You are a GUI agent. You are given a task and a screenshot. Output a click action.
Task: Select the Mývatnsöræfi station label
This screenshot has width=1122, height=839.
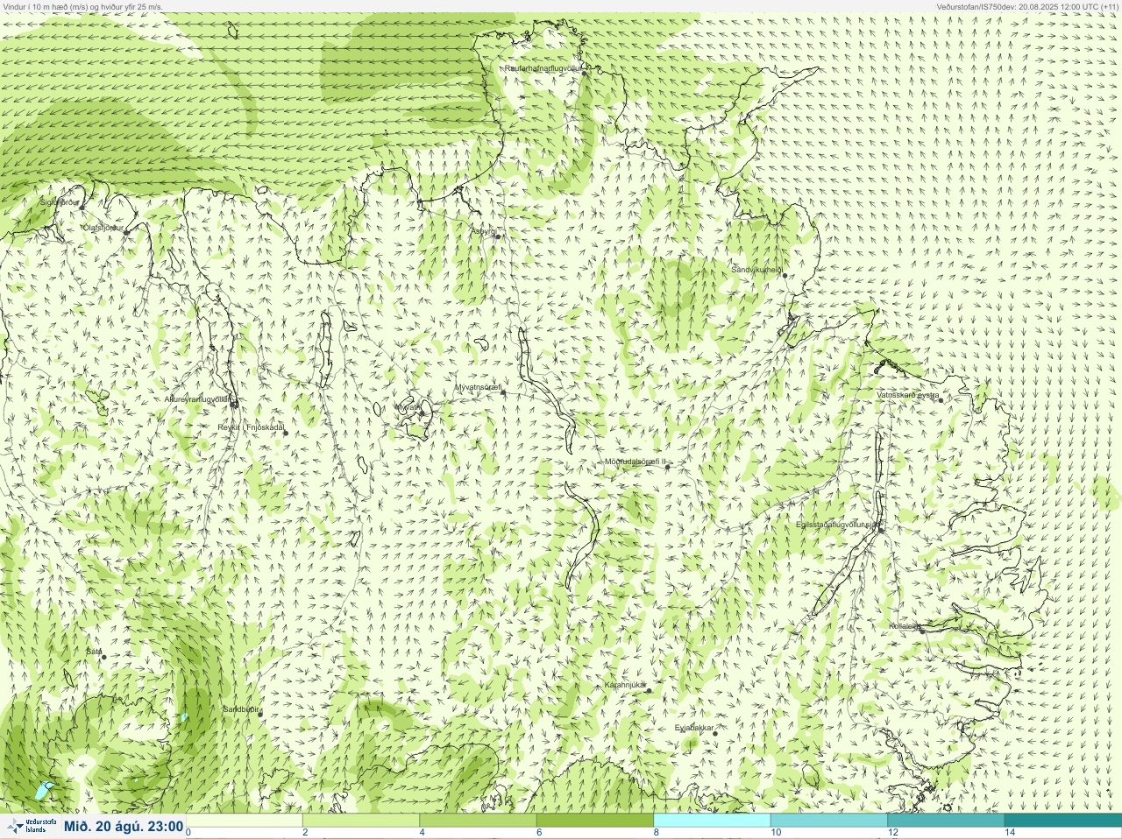479,387
